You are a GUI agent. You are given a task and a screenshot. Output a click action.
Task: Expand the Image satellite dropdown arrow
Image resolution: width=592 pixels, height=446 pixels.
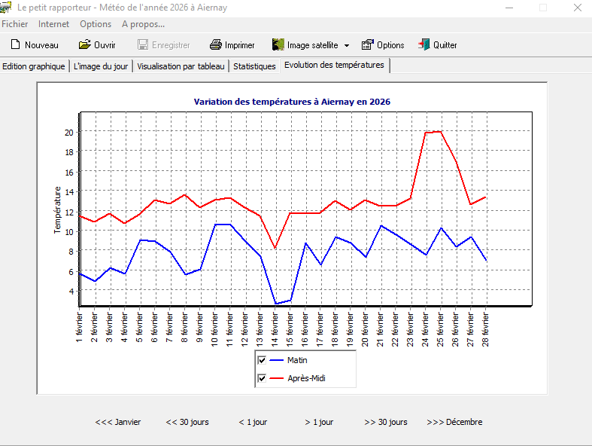tap(346, 45)
